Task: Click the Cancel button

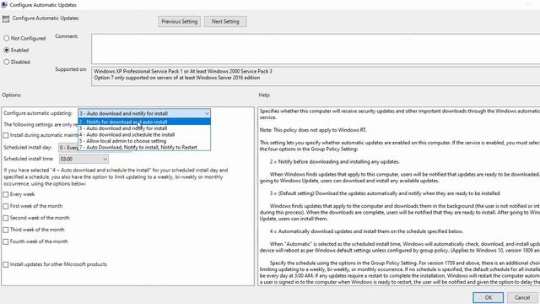Action: pos(522,297)
